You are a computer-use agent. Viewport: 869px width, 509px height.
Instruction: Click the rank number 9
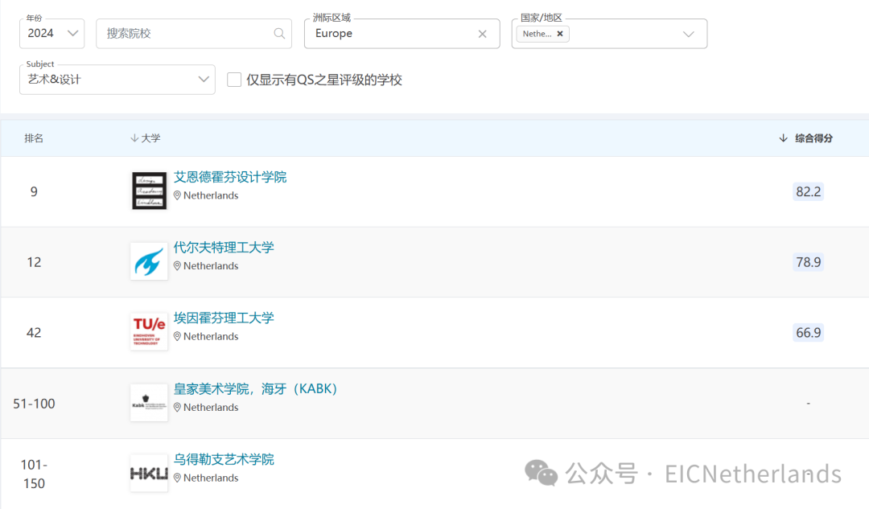pyautogui.click(x=34, y=191)
